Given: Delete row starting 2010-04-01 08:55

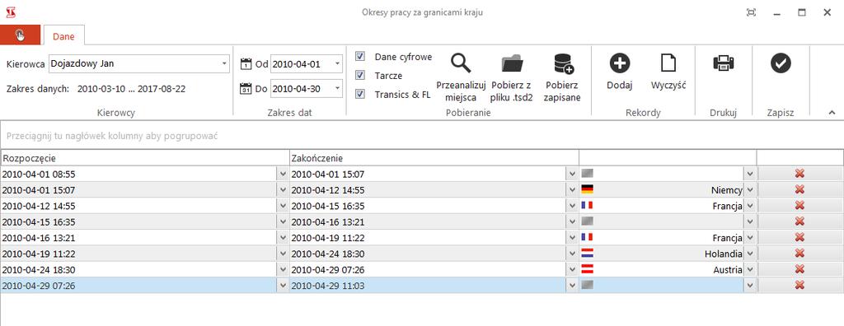Looking at the screenshot, I should click(x=799, y=174).
